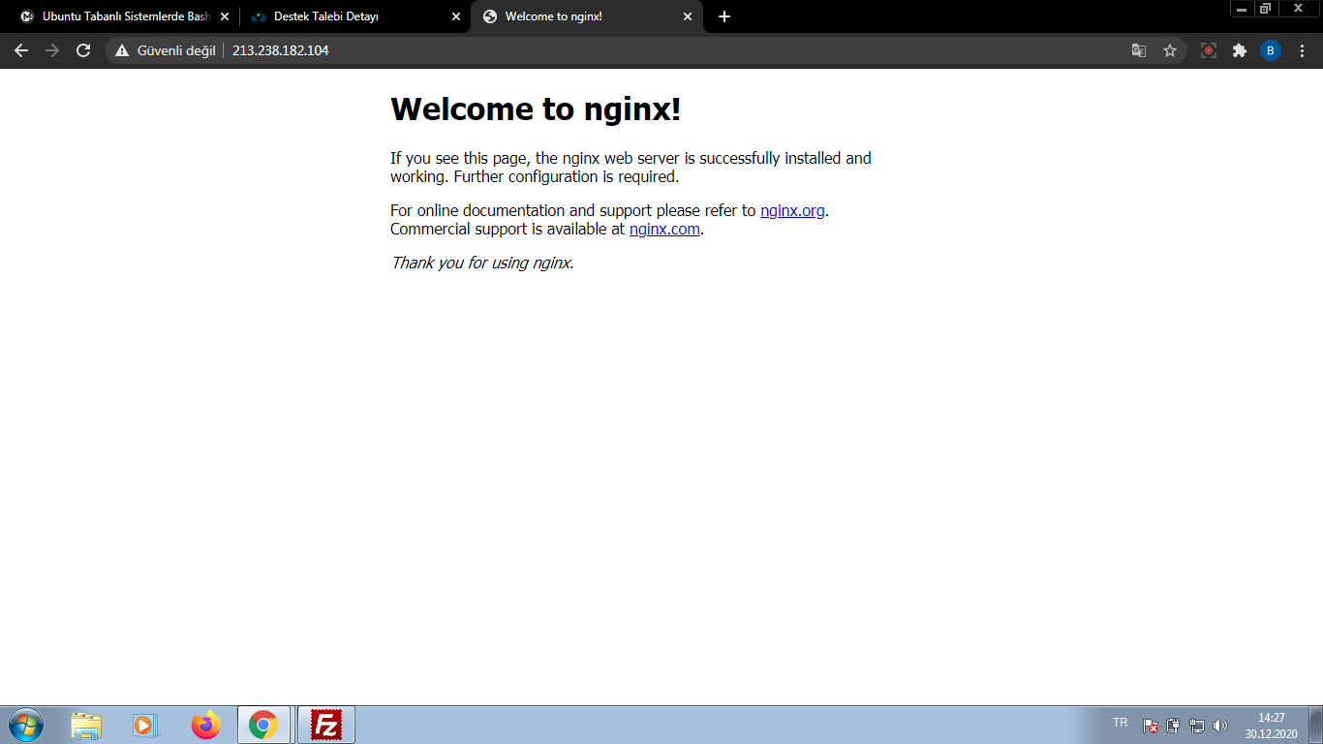1323x744 pixels.
Task: Click the browser back arrow
Action: [x=21, y=50]
